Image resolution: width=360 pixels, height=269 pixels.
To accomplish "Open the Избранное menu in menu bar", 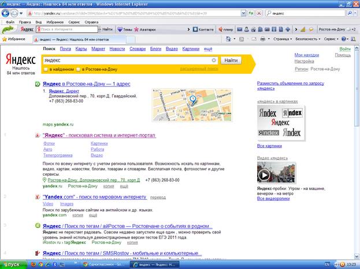I will pos(55,22).
